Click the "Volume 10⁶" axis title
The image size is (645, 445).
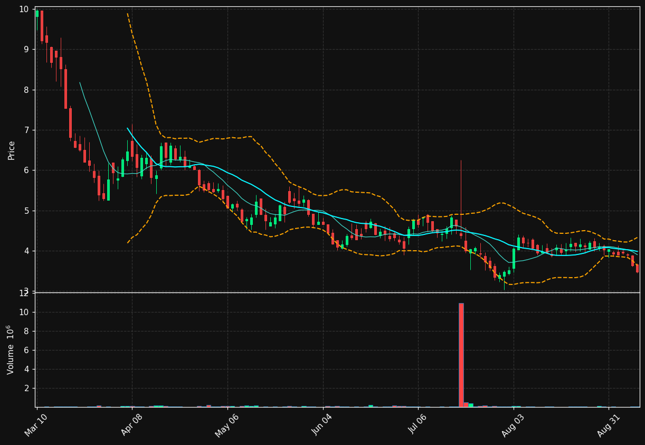[11, 349]
